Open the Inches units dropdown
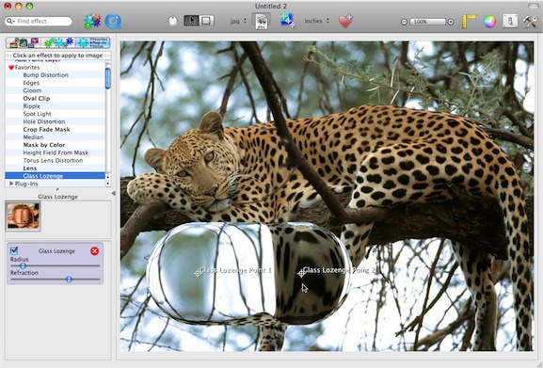The width and height of the screenshot is (543, 368). 316,21
